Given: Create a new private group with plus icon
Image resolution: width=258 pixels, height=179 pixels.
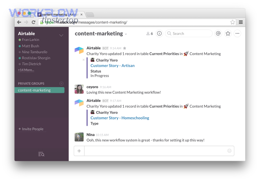Looking at the screenshot, I should coord(62,83).
